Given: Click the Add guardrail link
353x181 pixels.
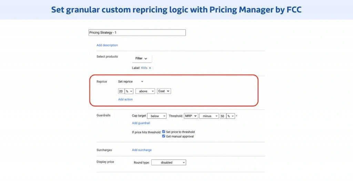Looking at the screenshot, I should tap(141, 123).
